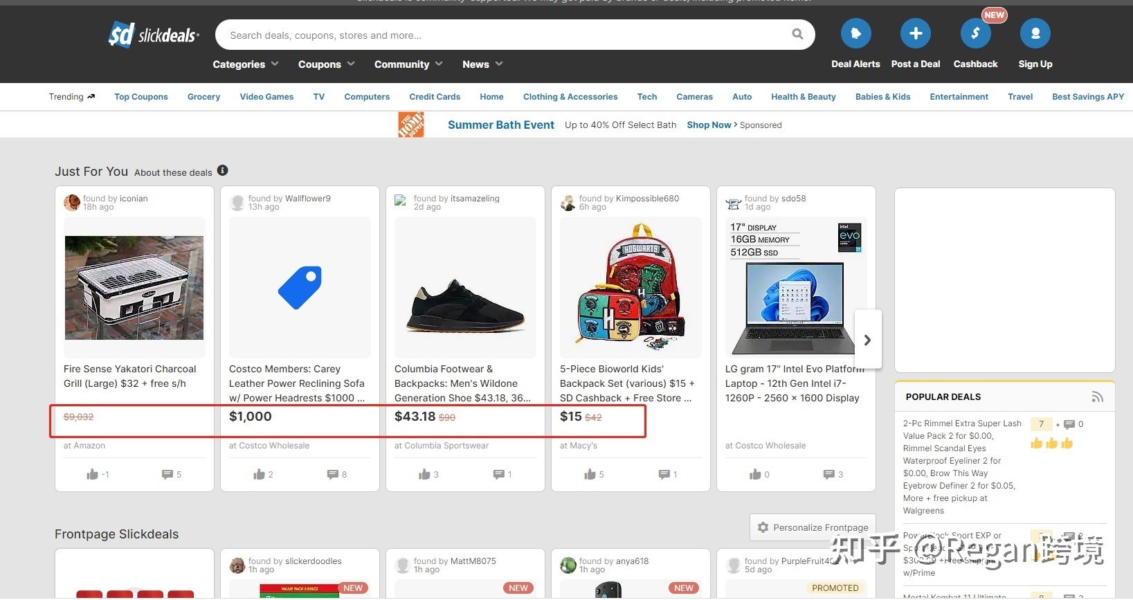Expand the News dropdown
The width and height of the screenshot is (1133, 600).
482,64
